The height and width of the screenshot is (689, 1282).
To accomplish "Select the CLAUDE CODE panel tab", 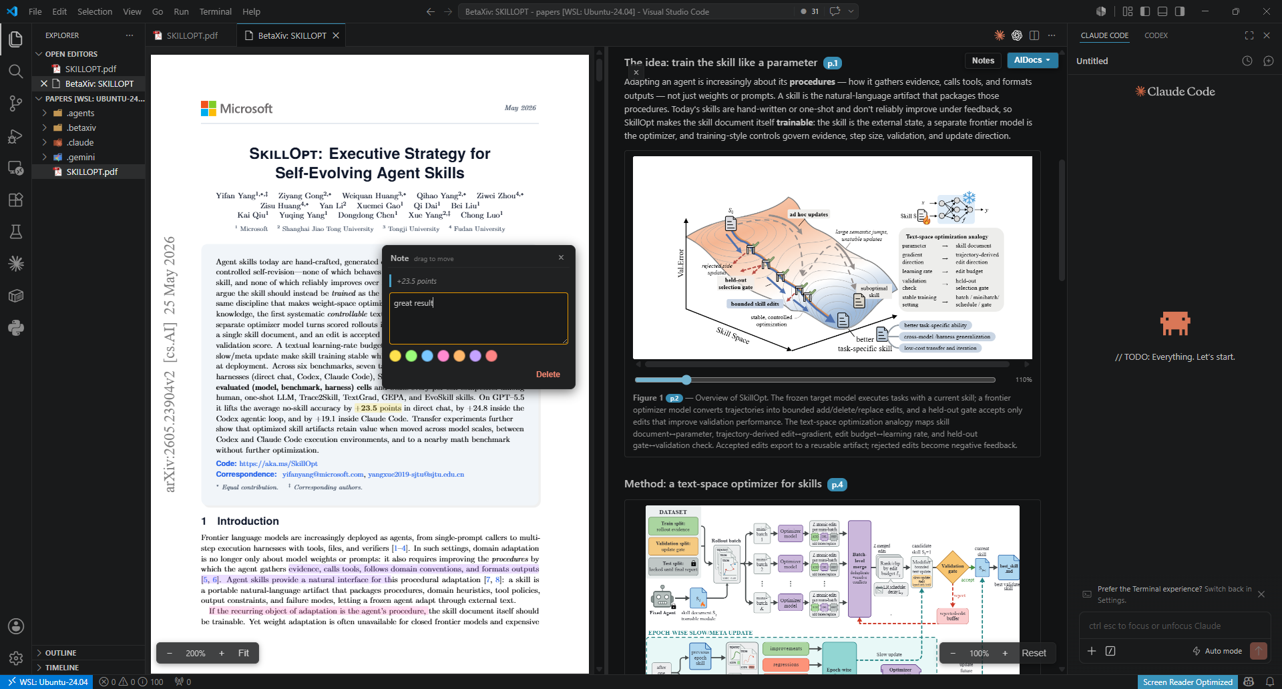I will point(1104,35).
